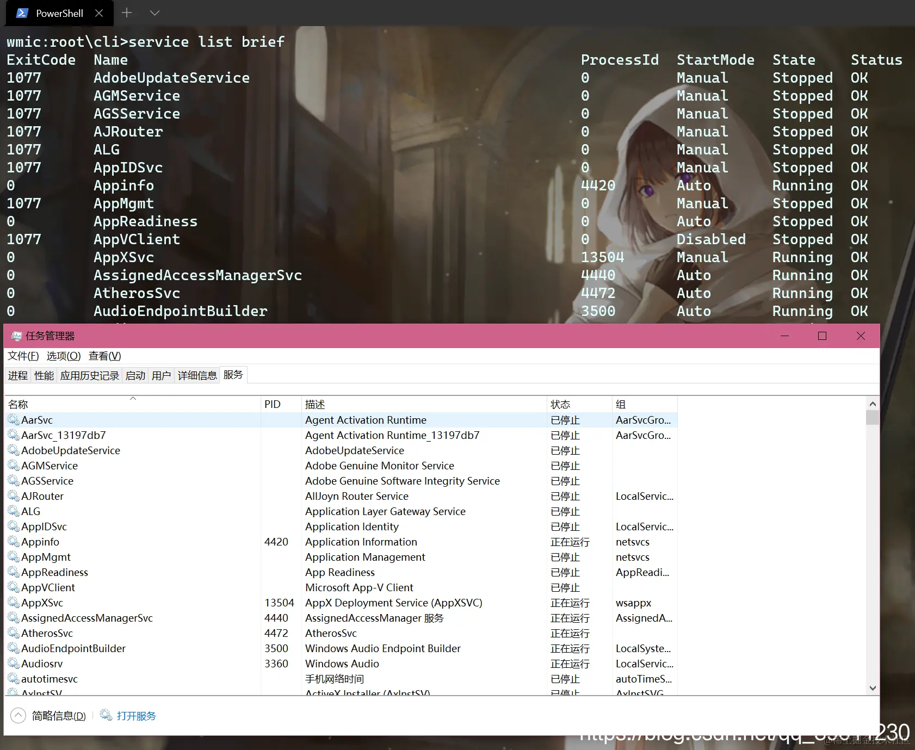
Task: Click the service icon for Audiosrv
Action: (14, 664)
